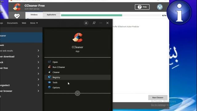The width and height of the screenshot is (197, 111).
Task: Switch to the Applications tab
Action: 51,15
